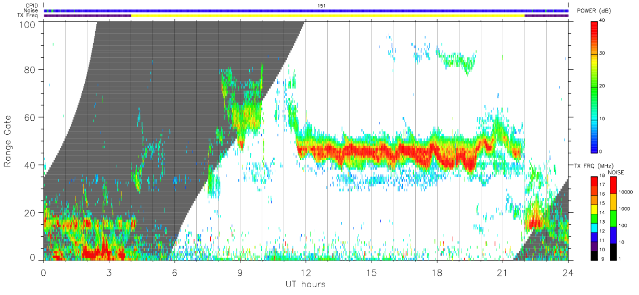This screenshot has height=295, width=639.
Task: Click the POWER (dB) legend title
Action: tap(594, 11)
